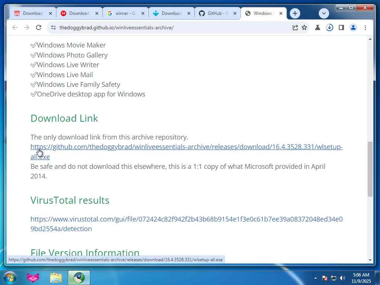Close the GitHub tab

pyautogui.click(x=235, y=13)
